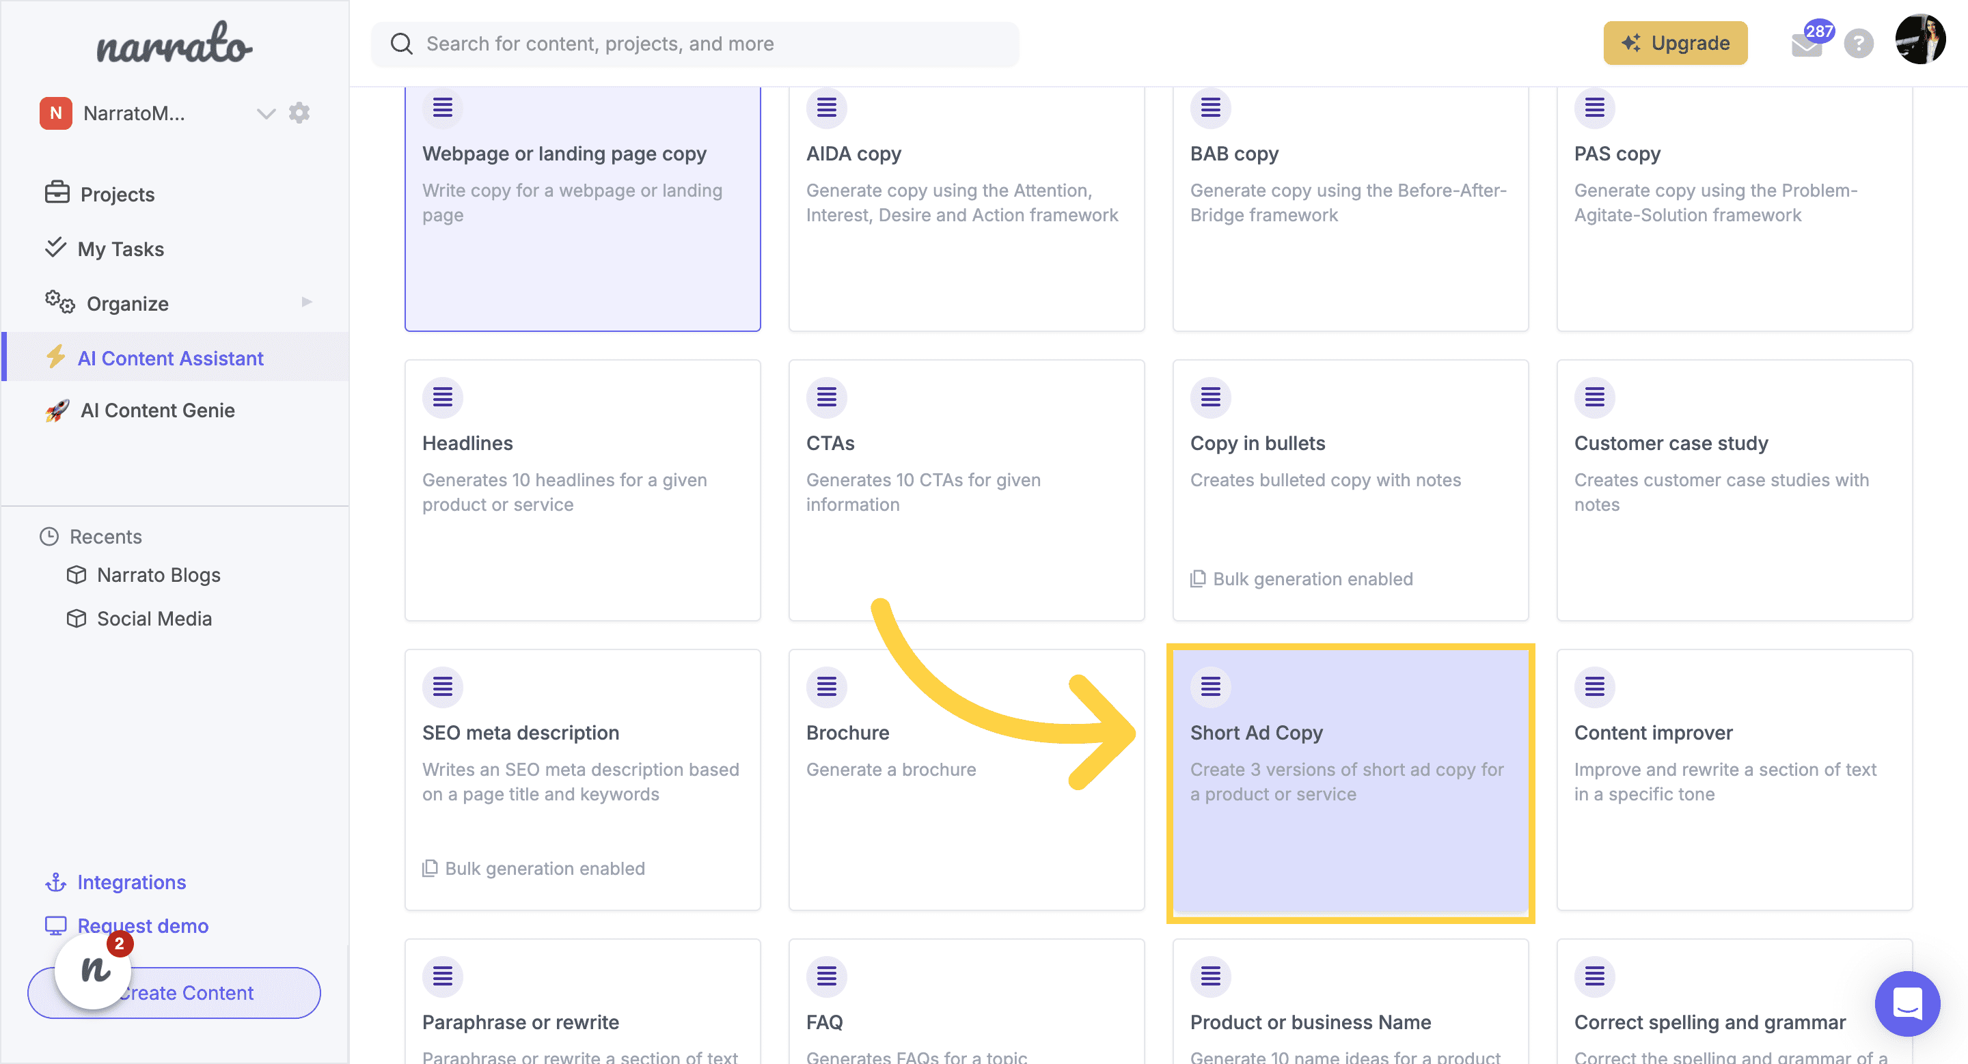Open the Organize menu item

128,304
